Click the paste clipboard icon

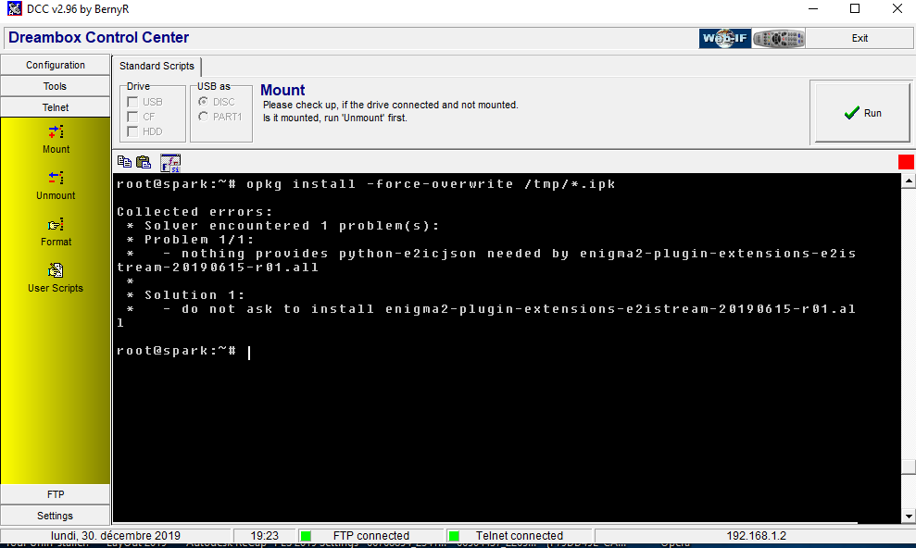click(144, 162)
